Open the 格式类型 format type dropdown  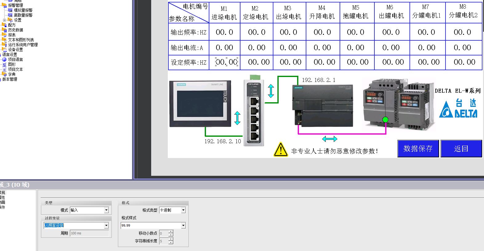(183, 210)
